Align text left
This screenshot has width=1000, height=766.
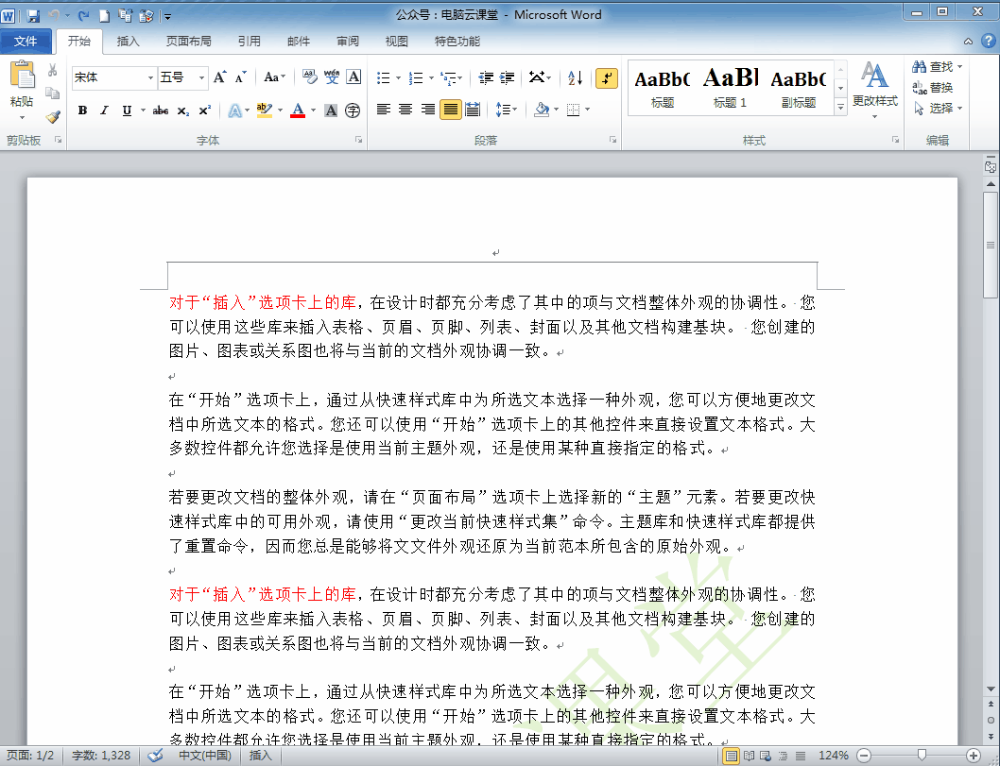[384, 110]
